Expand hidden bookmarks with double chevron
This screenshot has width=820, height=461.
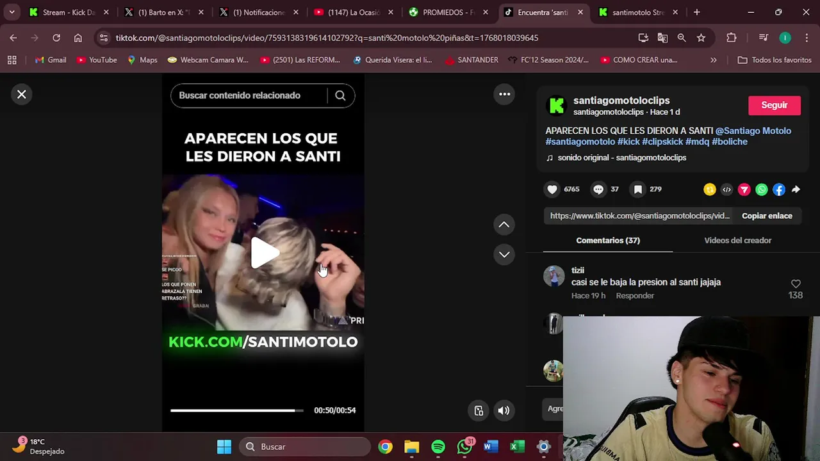(713, 60)
